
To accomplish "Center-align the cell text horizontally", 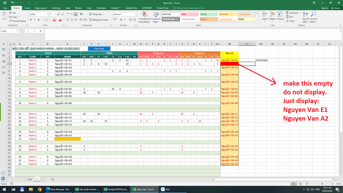I will [72, 20].
